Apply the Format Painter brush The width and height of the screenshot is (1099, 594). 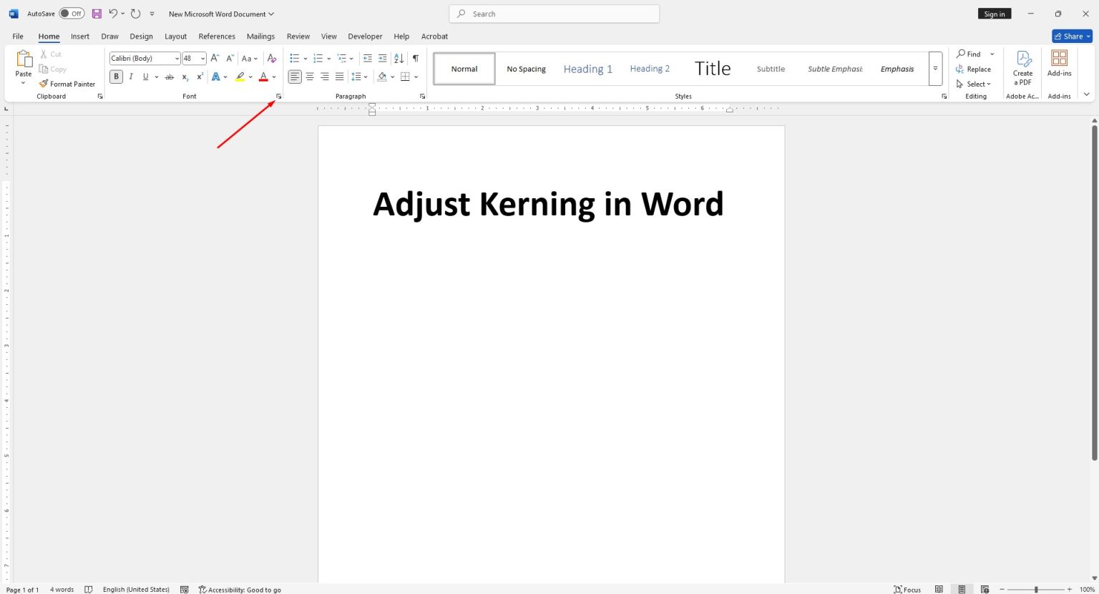tap(67, 84)
